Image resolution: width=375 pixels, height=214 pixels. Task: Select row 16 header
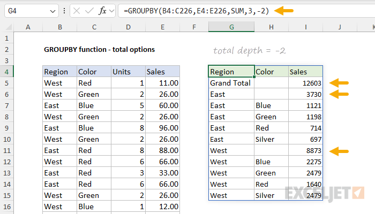tap(6, 207)
